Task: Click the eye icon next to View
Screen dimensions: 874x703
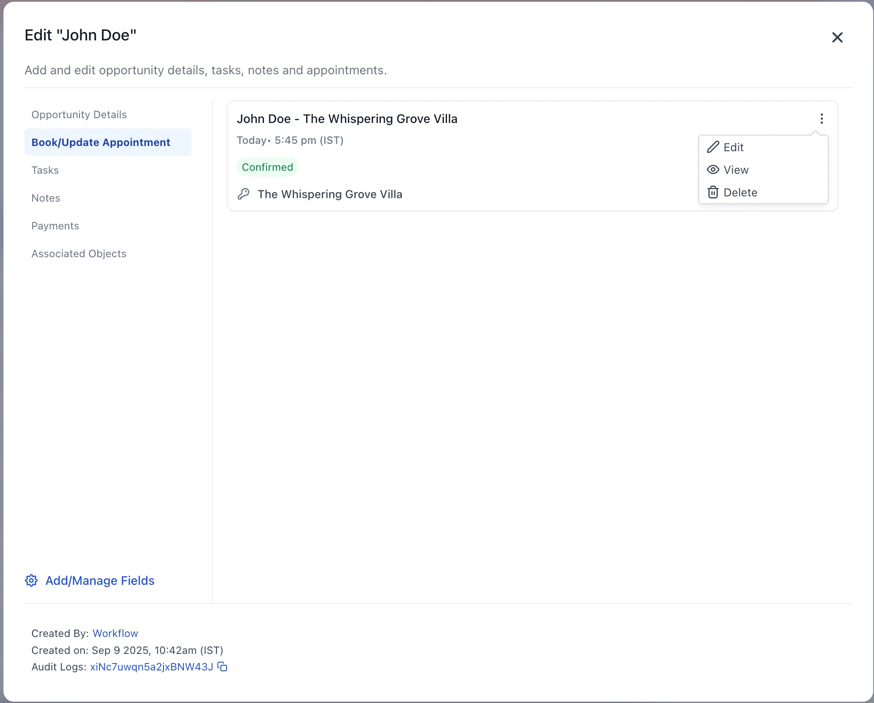Action: click(713, 169)
